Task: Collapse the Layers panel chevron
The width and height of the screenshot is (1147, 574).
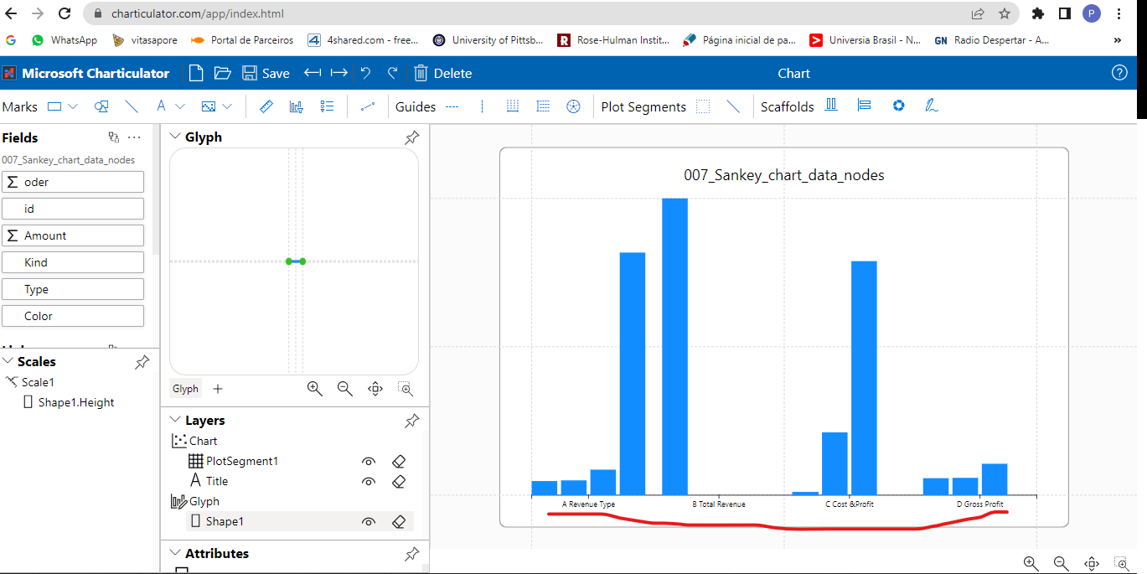Action: [175, 420]
